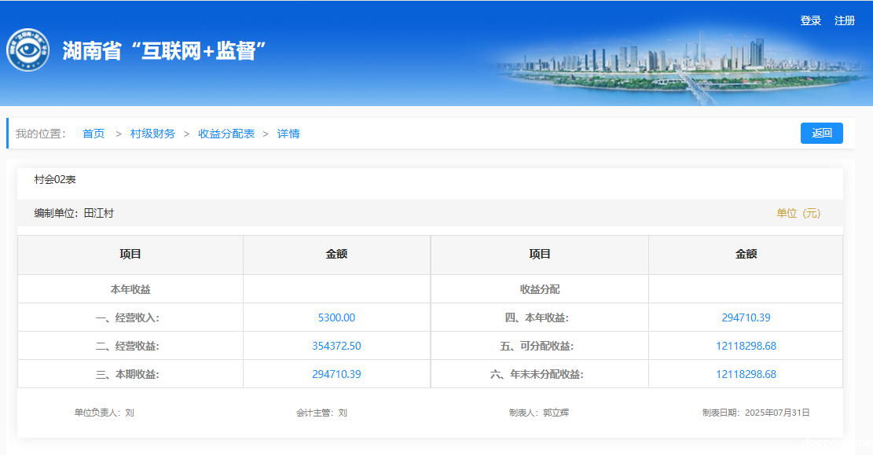
Task: Click the 湖南省"互联网+监督" site title
Action: coord(164,51)
